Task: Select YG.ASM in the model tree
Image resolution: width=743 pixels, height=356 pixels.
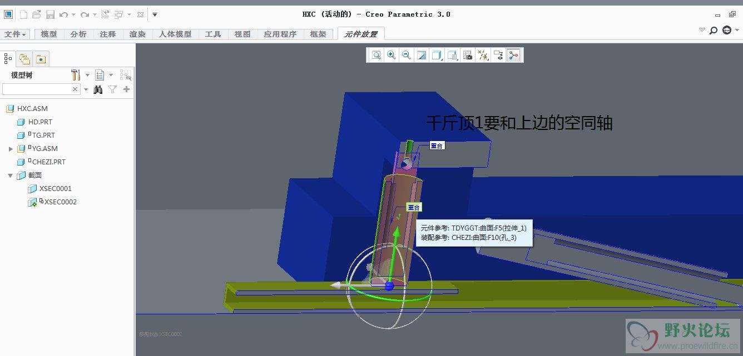Action: 44,148
